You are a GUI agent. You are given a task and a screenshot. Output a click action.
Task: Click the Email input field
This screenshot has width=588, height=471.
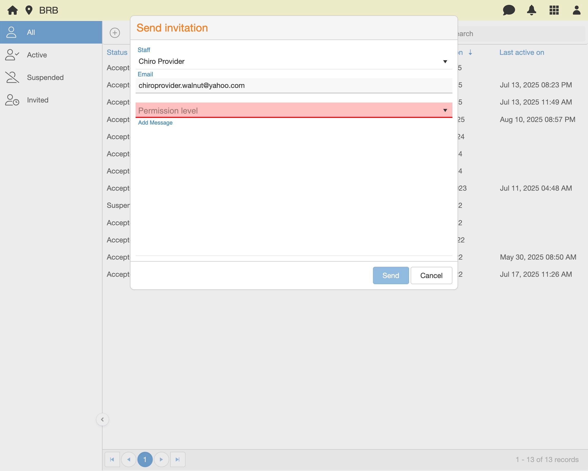coord(294,86)
